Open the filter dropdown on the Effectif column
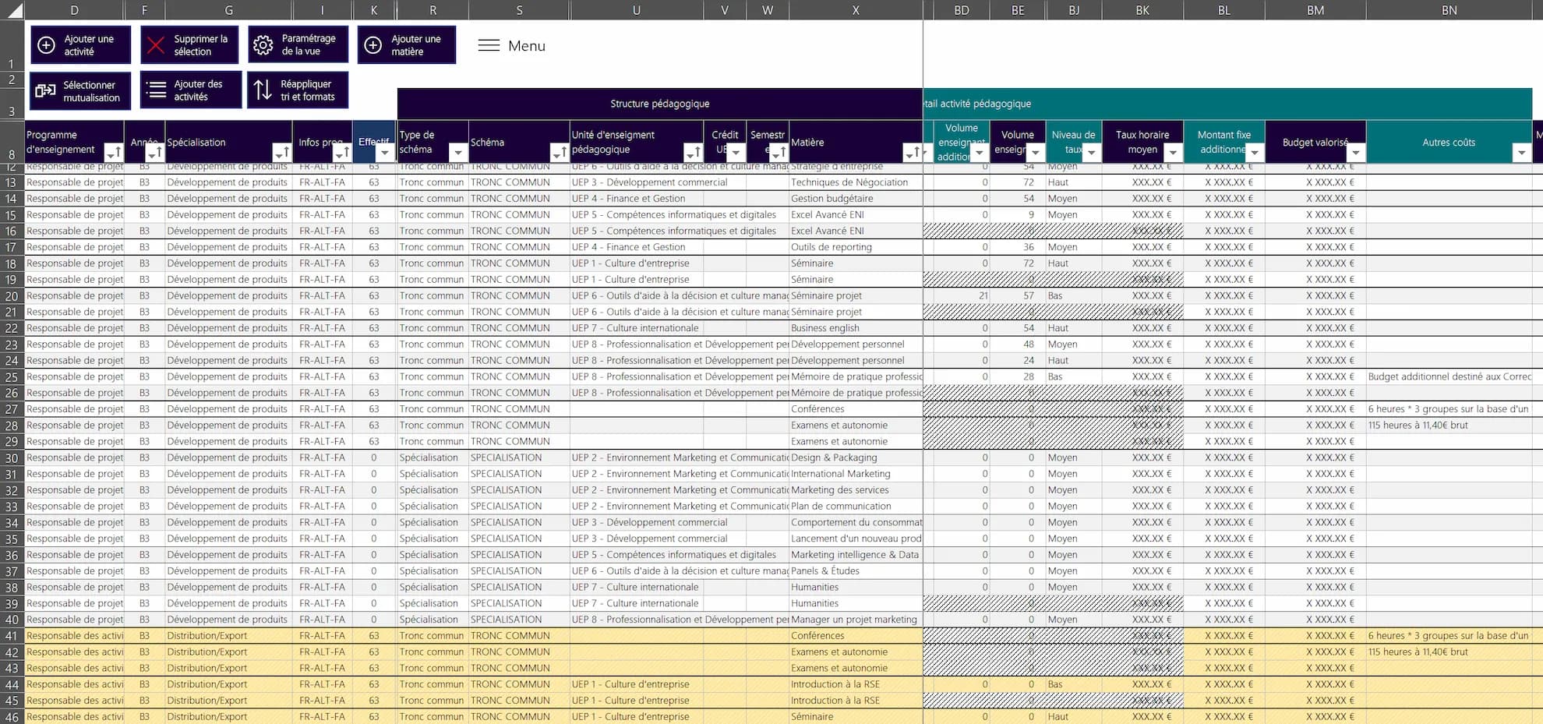The width and height of the screenshot is (1543, 724). pos(383,152)
